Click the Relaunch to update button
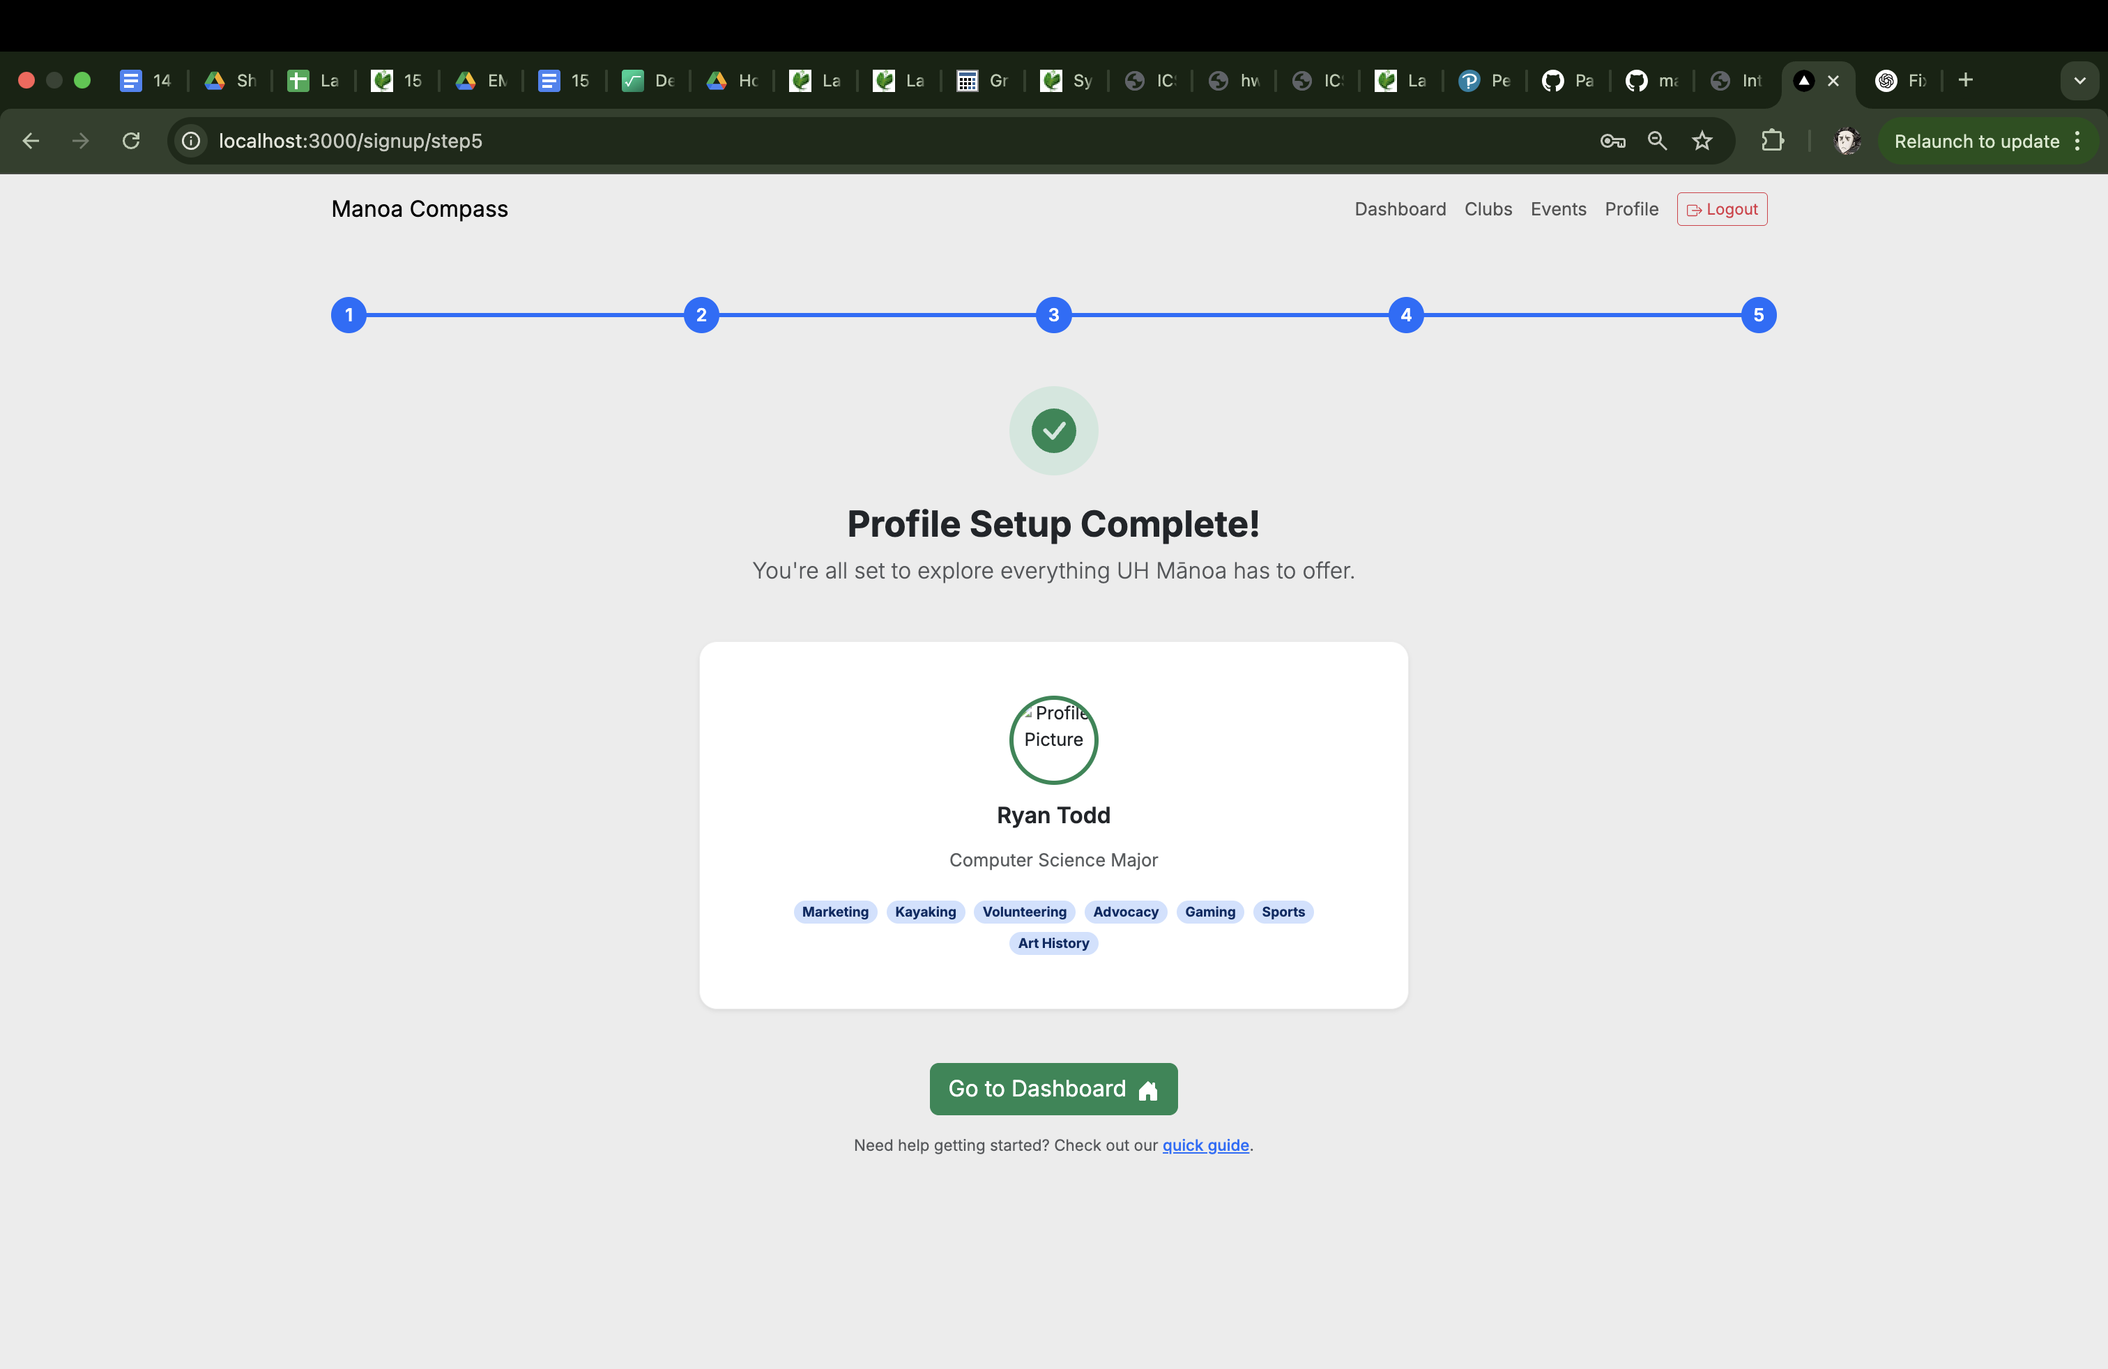Screen dimensions: 2108x1369 [1976, 141]
